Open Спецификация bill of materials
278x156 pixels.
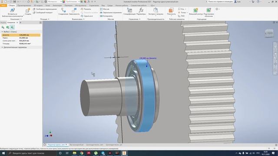(x=129, y=12)
